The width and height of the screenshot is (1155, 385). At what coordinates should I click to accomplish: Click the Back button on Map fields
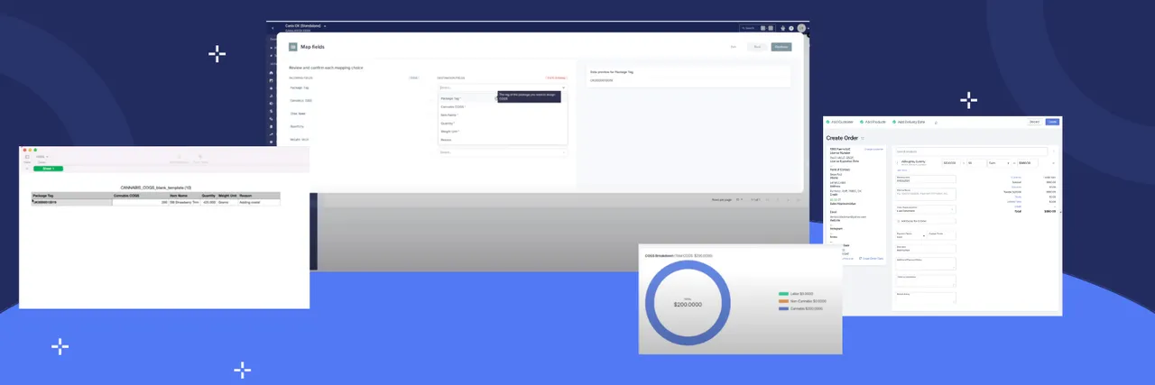[758, 47]
